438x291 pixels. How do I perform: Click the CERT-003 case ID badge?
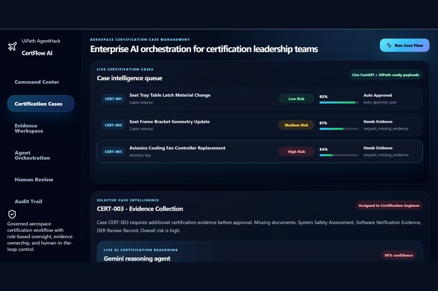113,152
